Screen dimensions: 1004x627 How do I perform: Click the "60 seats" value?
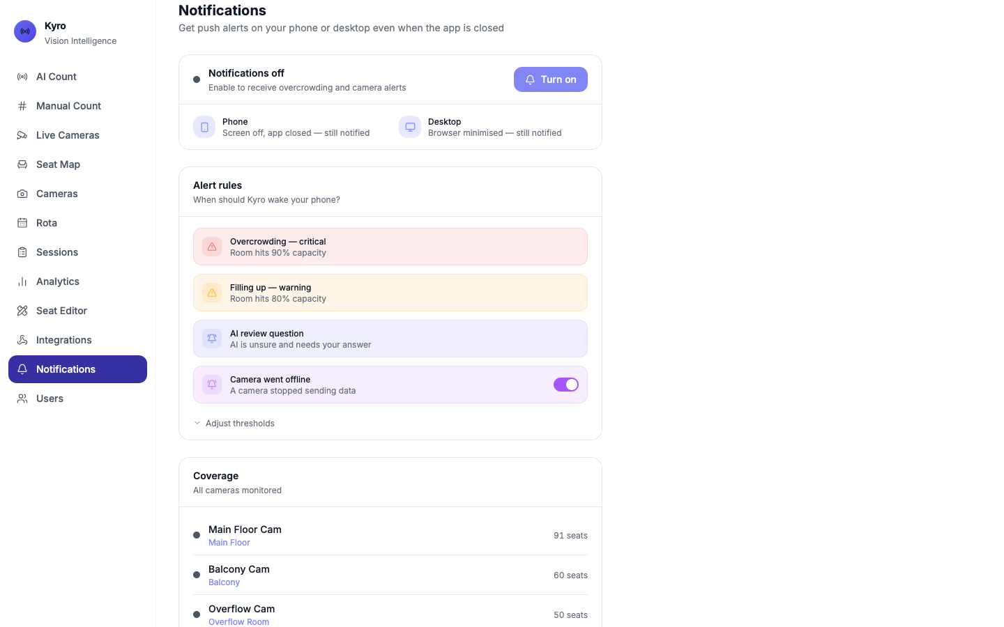tap(570, 575)
